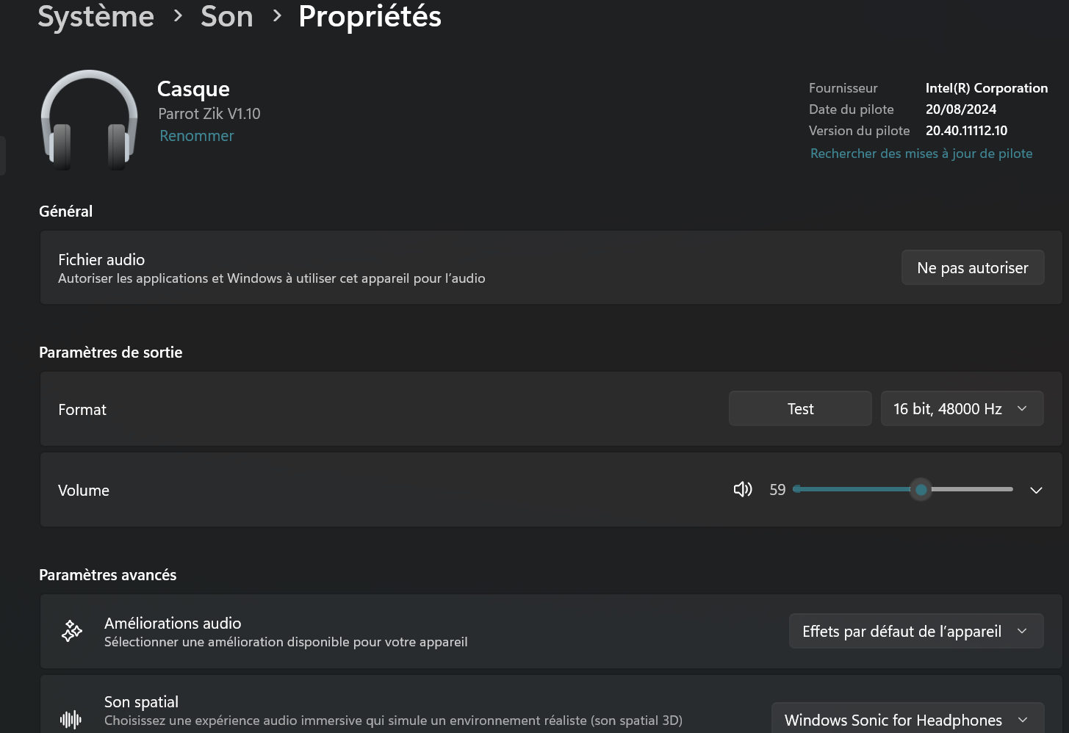
Task: Navigate to the Son breadcrumb page
Action: click(x=227, y=16)
